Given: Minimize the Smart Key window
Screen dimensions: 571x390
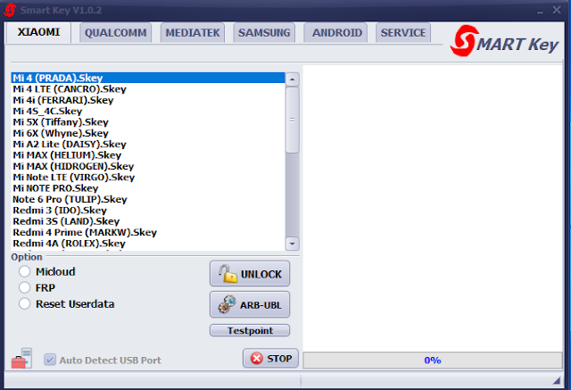Looking at the screenshot, I should pos(540,11).
